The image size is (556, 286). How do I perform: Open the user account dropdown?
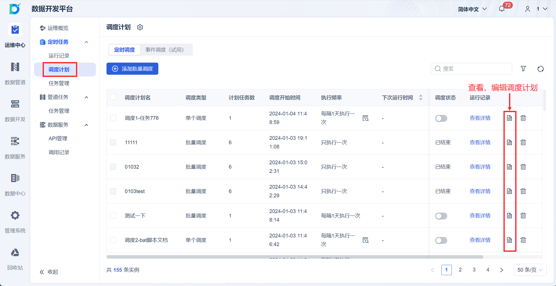(536, 9)
